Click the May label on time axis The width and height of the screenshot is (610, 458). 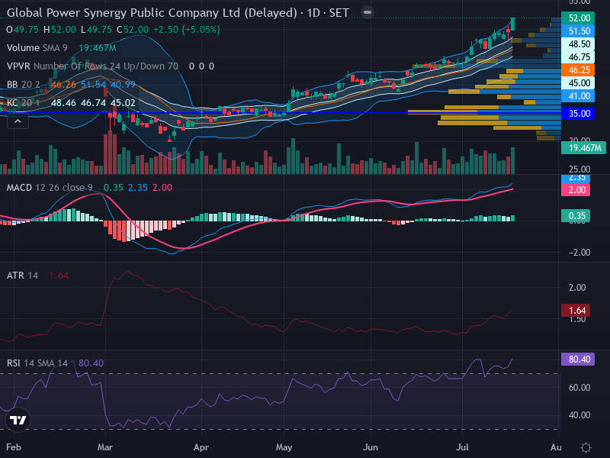pos(284,447)
